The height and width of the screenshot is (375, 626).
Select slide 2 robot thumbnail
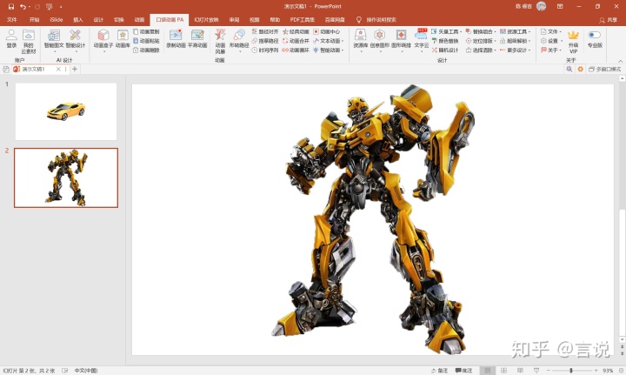[x=66, y=177]
